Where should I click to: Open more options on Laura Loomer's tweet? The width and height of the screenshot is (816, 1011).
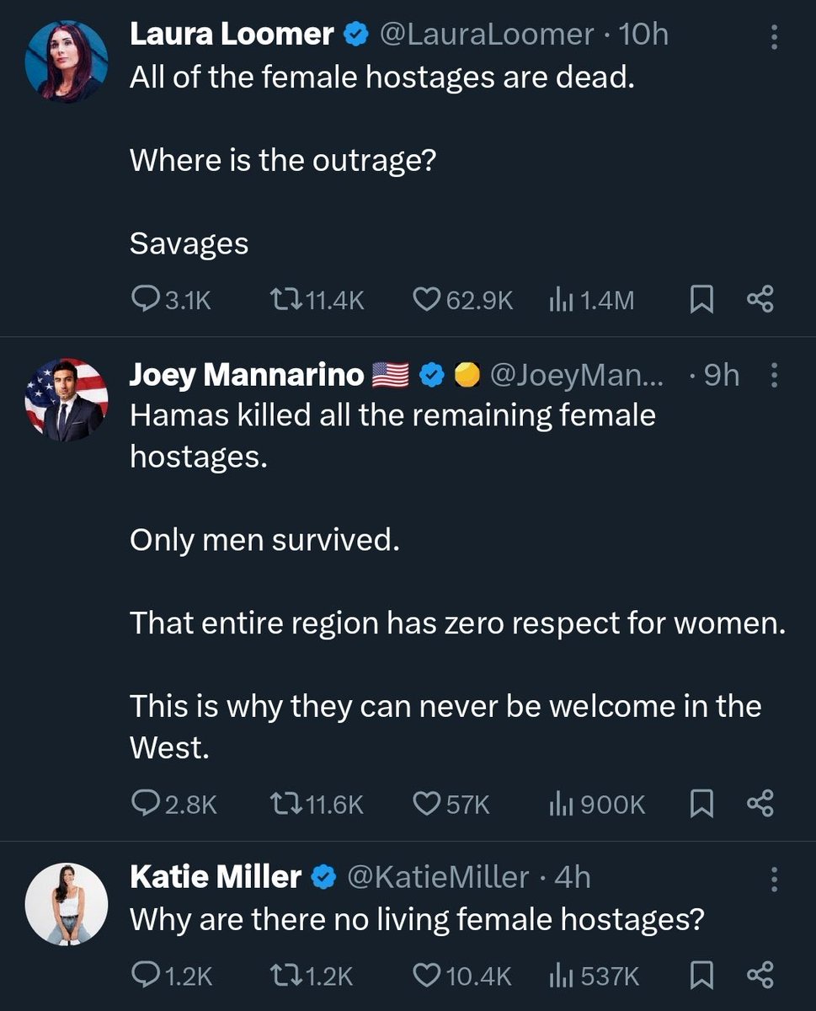[775, 35]
